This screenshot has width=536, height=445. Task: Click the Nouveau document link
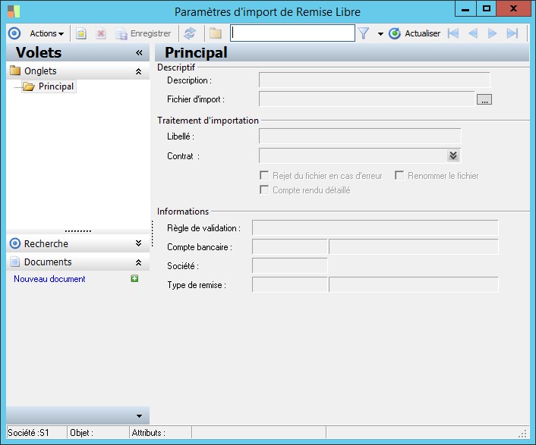point(49,279)
